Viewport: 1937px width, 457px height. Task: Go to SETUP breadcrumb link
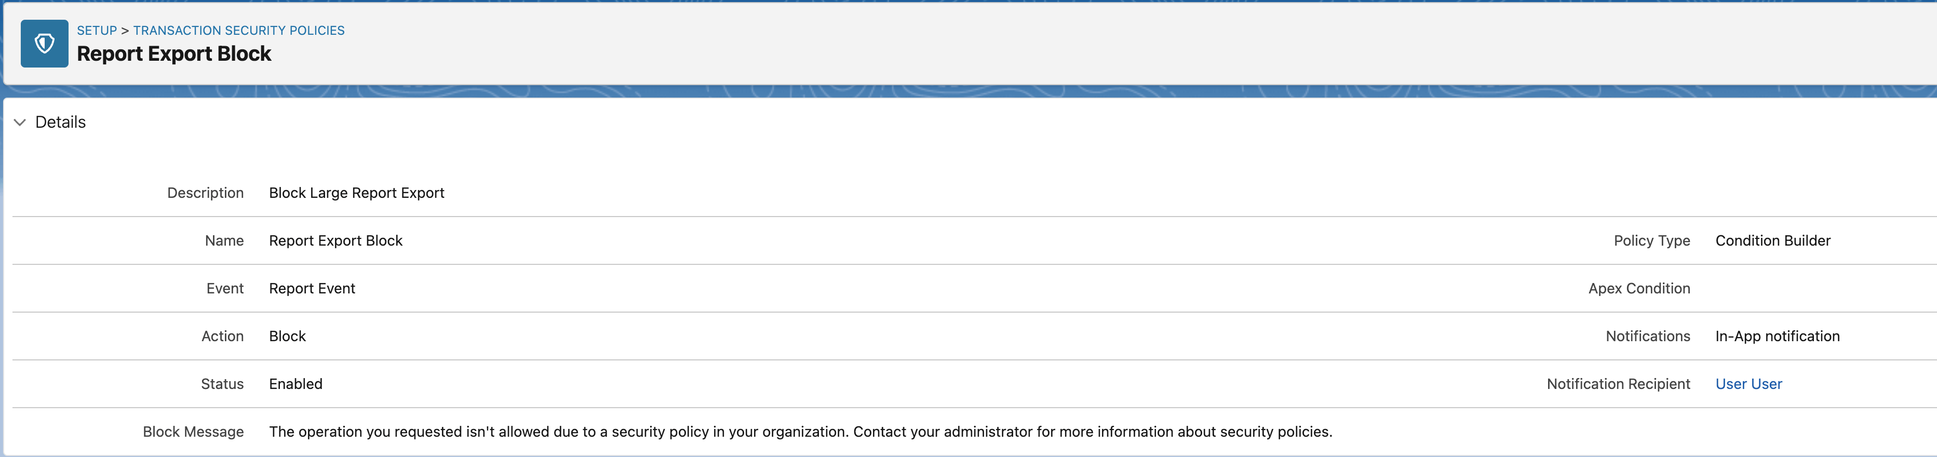(97, 31)
